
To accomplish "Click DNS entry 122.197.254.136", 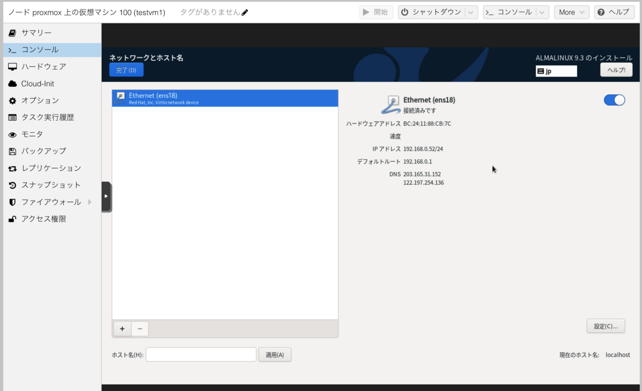I will coord(424,183).
